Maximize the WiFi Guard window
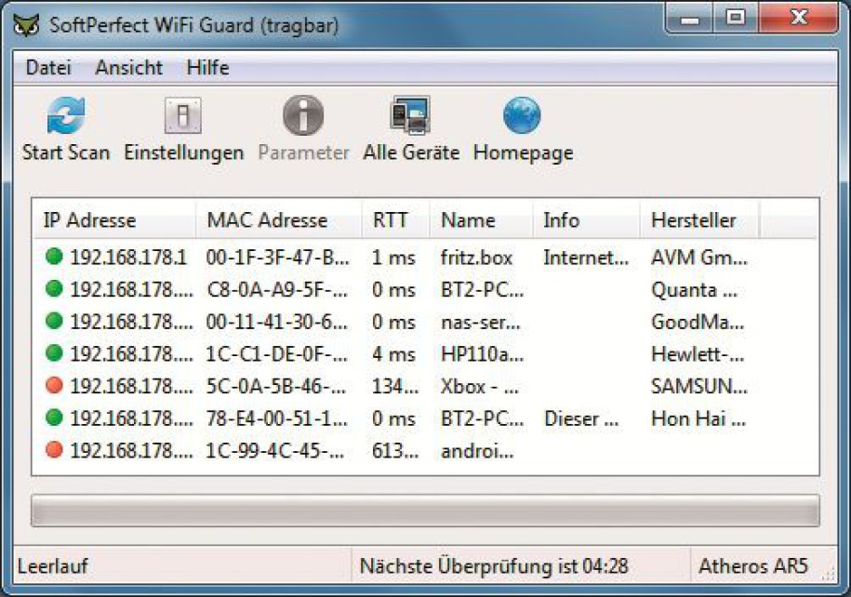This screenshot has width=851, height=597. click(x=735, y=19)
